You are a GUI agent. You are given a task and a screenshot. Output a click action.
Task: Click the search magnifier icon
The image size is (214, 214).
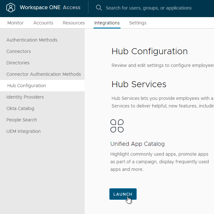[x=99, y=8]
